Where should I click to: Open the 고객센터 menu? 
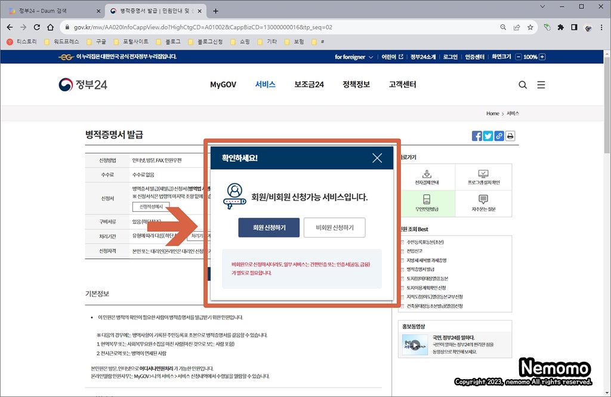coord(403,84)
